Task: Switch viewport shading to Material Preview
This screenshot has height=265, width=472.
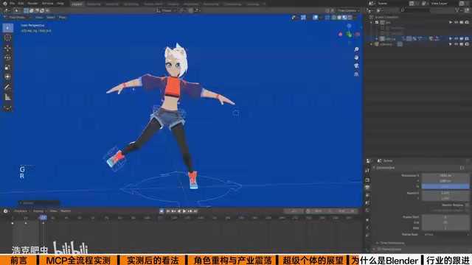Action: click(344, 18)
